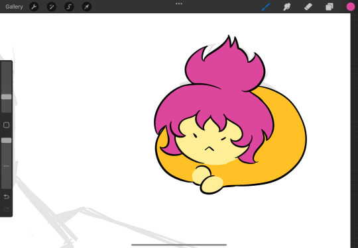Select the Eraser tool

point(308,7)
